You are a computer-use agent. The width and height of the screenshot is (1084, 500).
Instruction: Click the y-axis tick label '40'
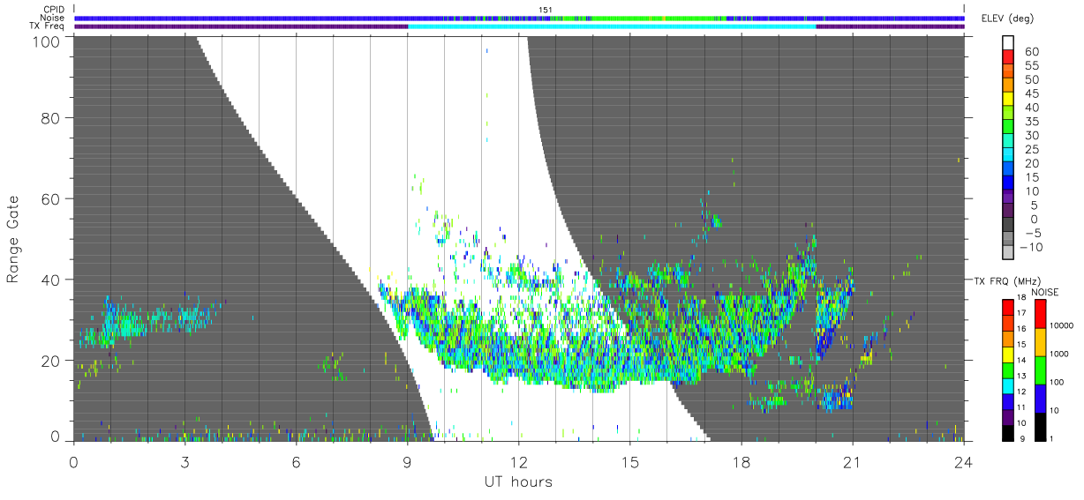pos(51,280)
